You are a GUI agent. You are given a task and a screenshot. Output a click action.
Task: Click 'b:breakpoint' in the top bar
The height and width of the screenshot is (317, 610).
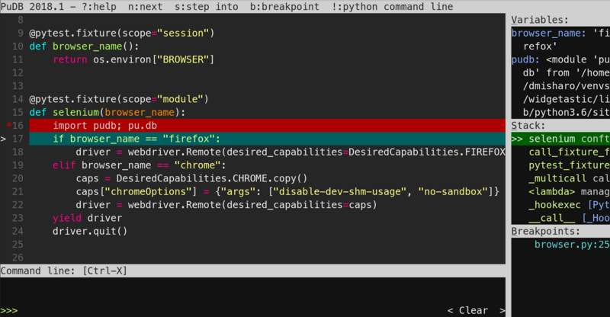[284, 7]
